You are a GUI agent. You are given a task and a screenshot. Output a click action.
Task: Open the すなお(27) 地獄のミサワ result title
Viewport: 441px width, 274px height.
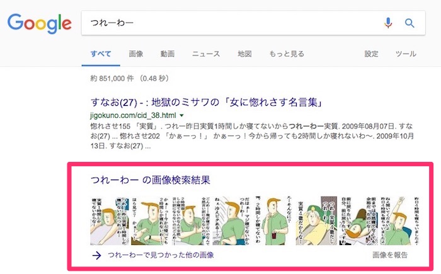[207, 102]
